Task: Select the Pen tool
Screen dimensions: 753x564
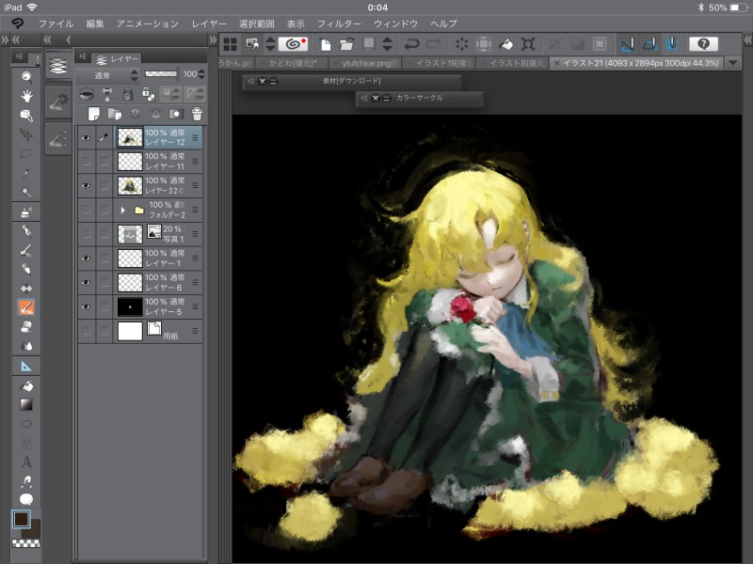Action: 26,230
